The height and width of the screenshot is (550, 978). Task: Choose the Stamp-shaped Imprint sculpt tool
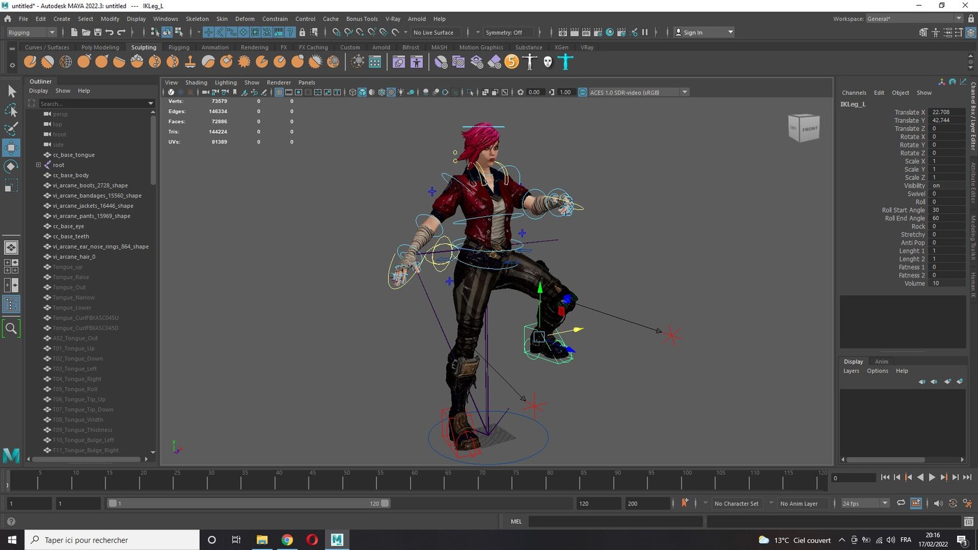click(190, 61)
